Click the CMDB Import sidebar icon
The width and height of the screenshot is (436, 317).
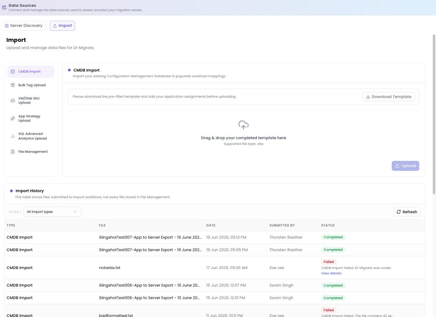(x=13, y=72)
